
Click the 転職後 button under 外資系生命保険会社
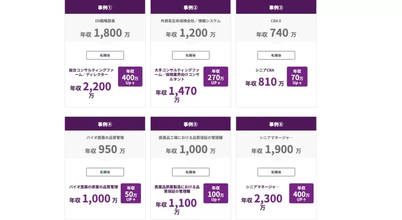pos(191,55)
